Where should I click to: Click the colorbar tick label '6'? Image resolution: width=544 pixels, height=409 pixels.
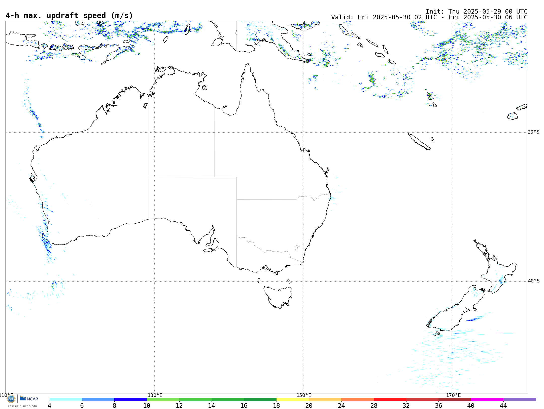pyautogui.click(x=82, y=405)
